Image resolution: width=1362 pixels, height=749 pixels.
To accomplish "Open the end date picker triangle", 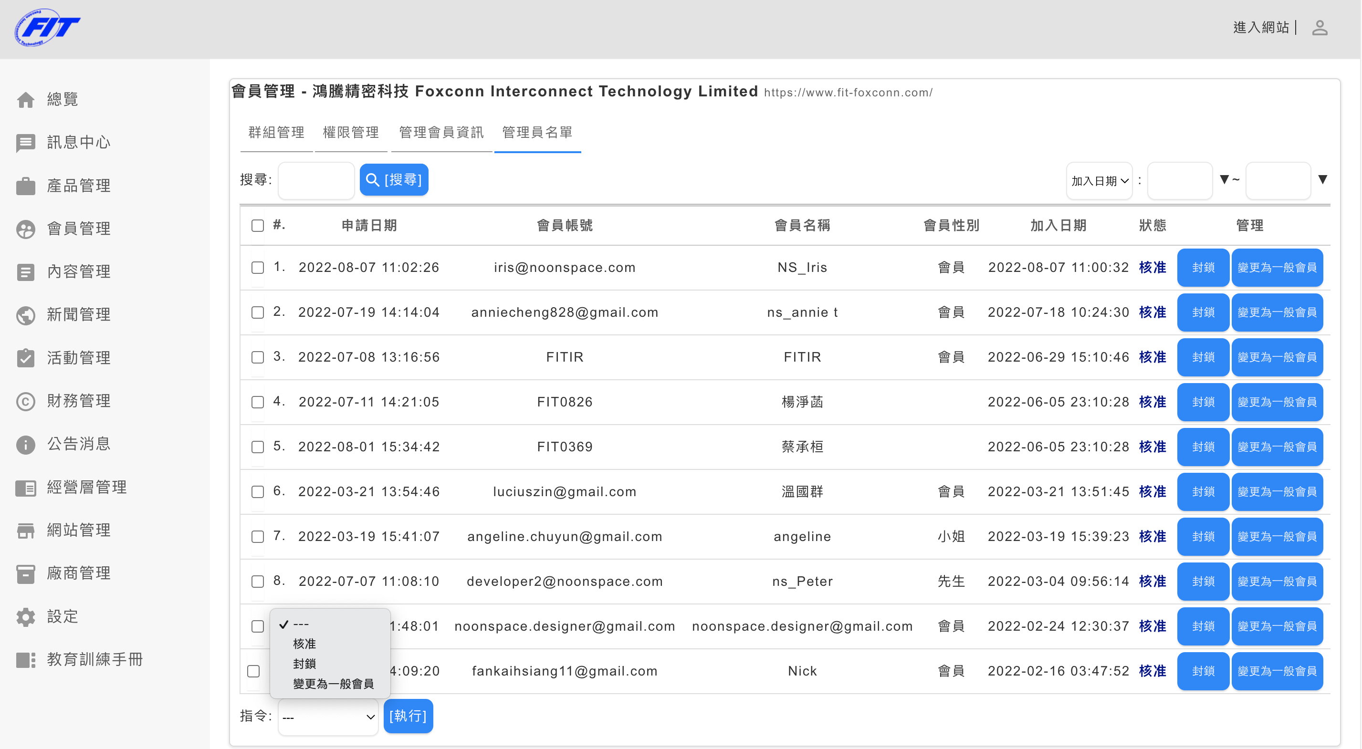I will (1322, 180).
